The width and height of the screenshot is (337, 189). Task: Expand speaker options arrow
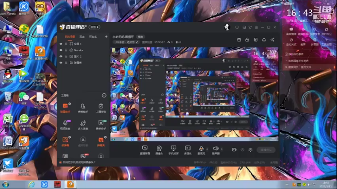pos(222,149)
